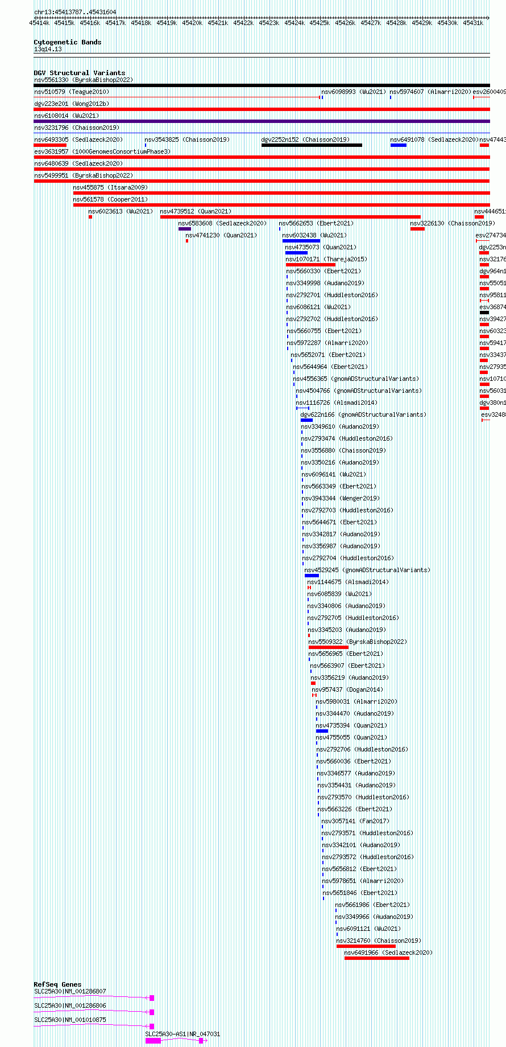
Task: Click SLC25A30|NM_001010875 transcript label
Action: click(x=70, y=1020)
